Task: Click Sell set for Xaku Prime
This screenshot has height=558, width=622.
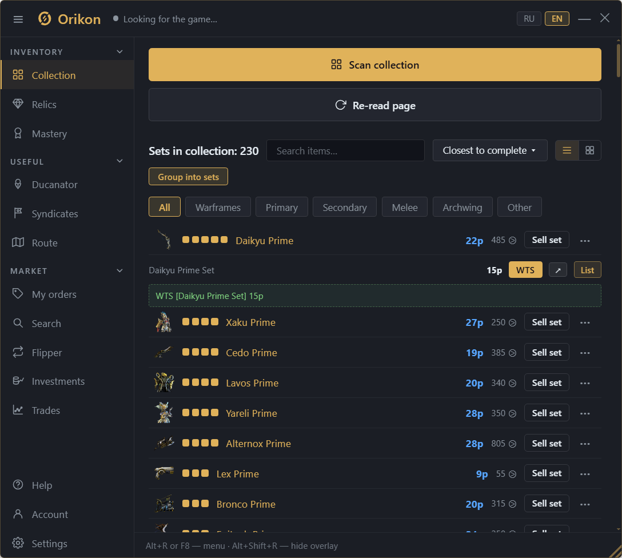Action: (547, 322)
